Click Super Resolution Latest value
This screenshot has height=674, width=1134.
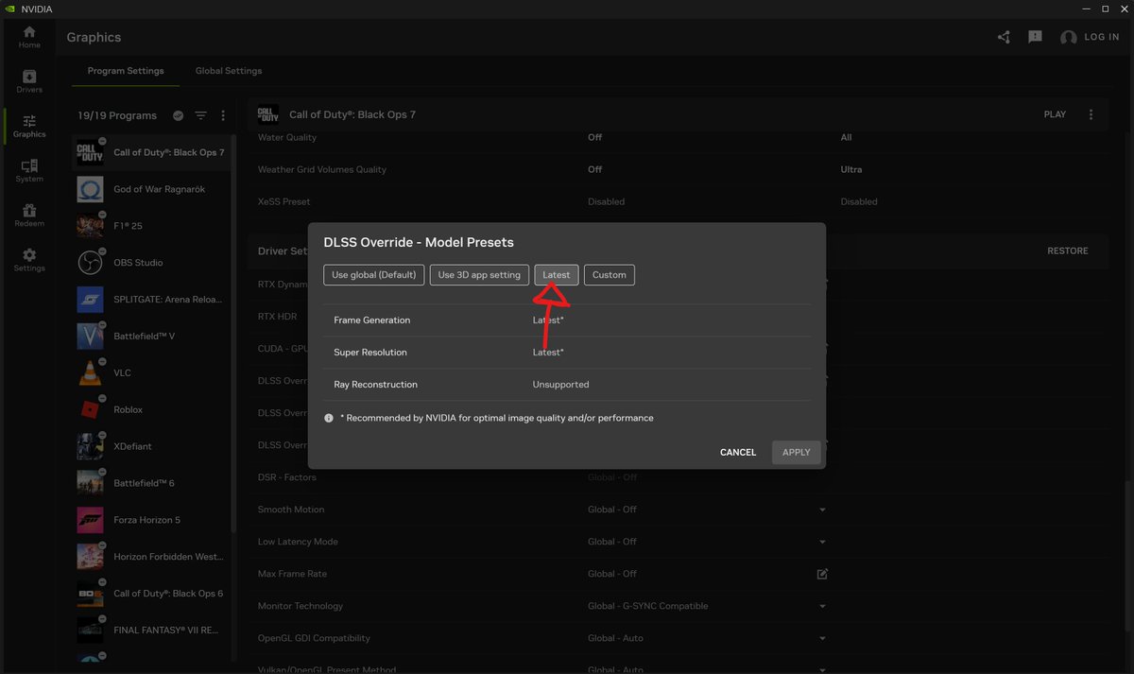point(548,353)
